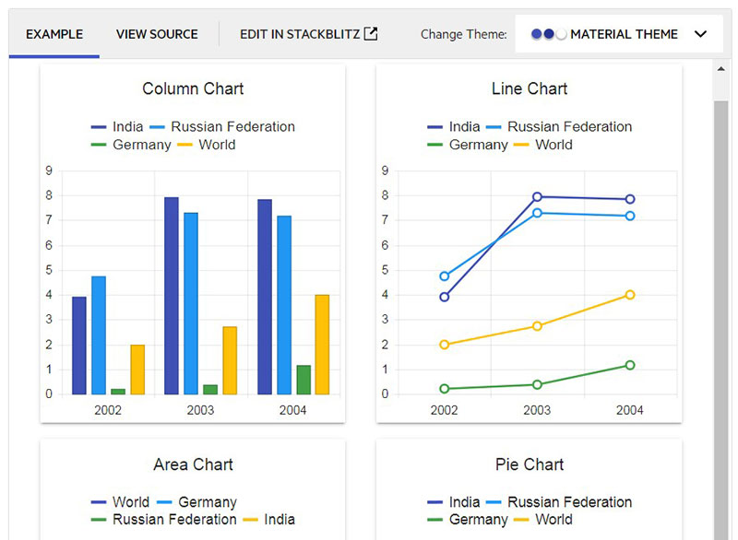Select the EXAMPLE tab
This screenshot has width=738, height=540.
click(x=54, y=34)
